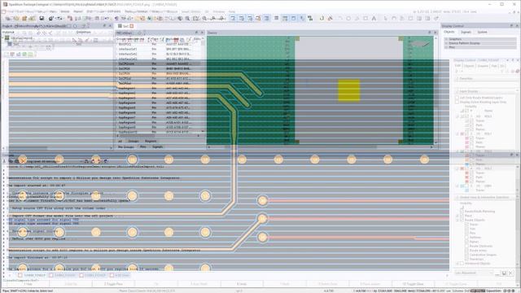Click the save icon beside Layer Adjustment dropdown
The height and width of the screenshot is (293, 521).
pos(504,273)
